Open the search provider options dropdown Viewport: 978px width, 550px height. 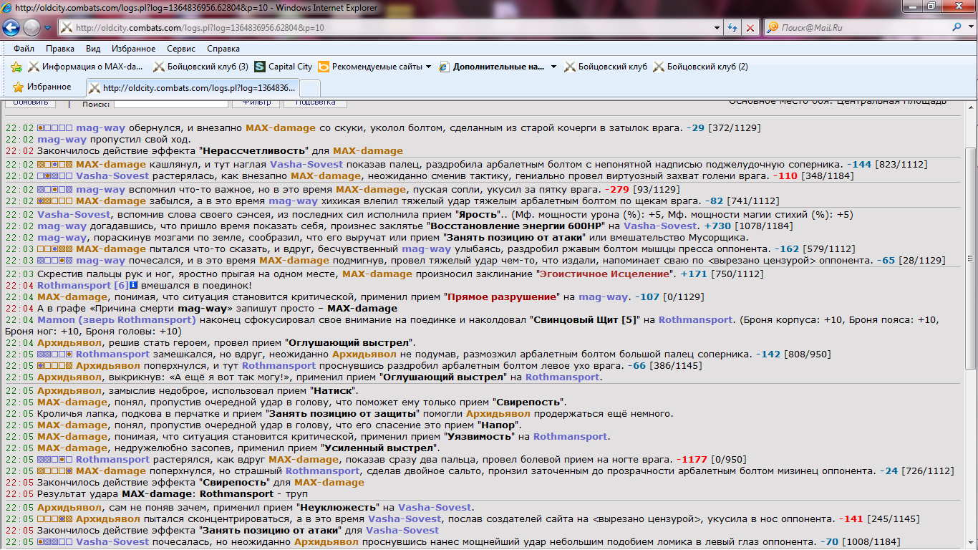tap(969, 28)
